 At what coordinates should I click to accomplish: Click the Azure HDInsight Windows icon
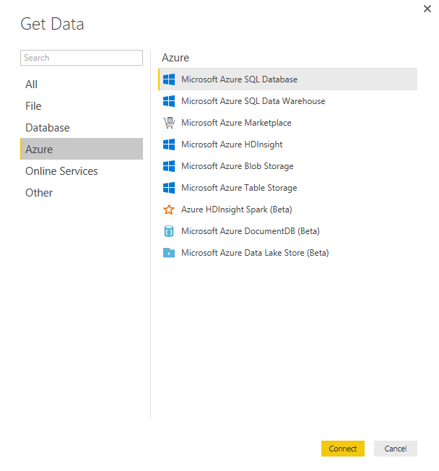169,144
